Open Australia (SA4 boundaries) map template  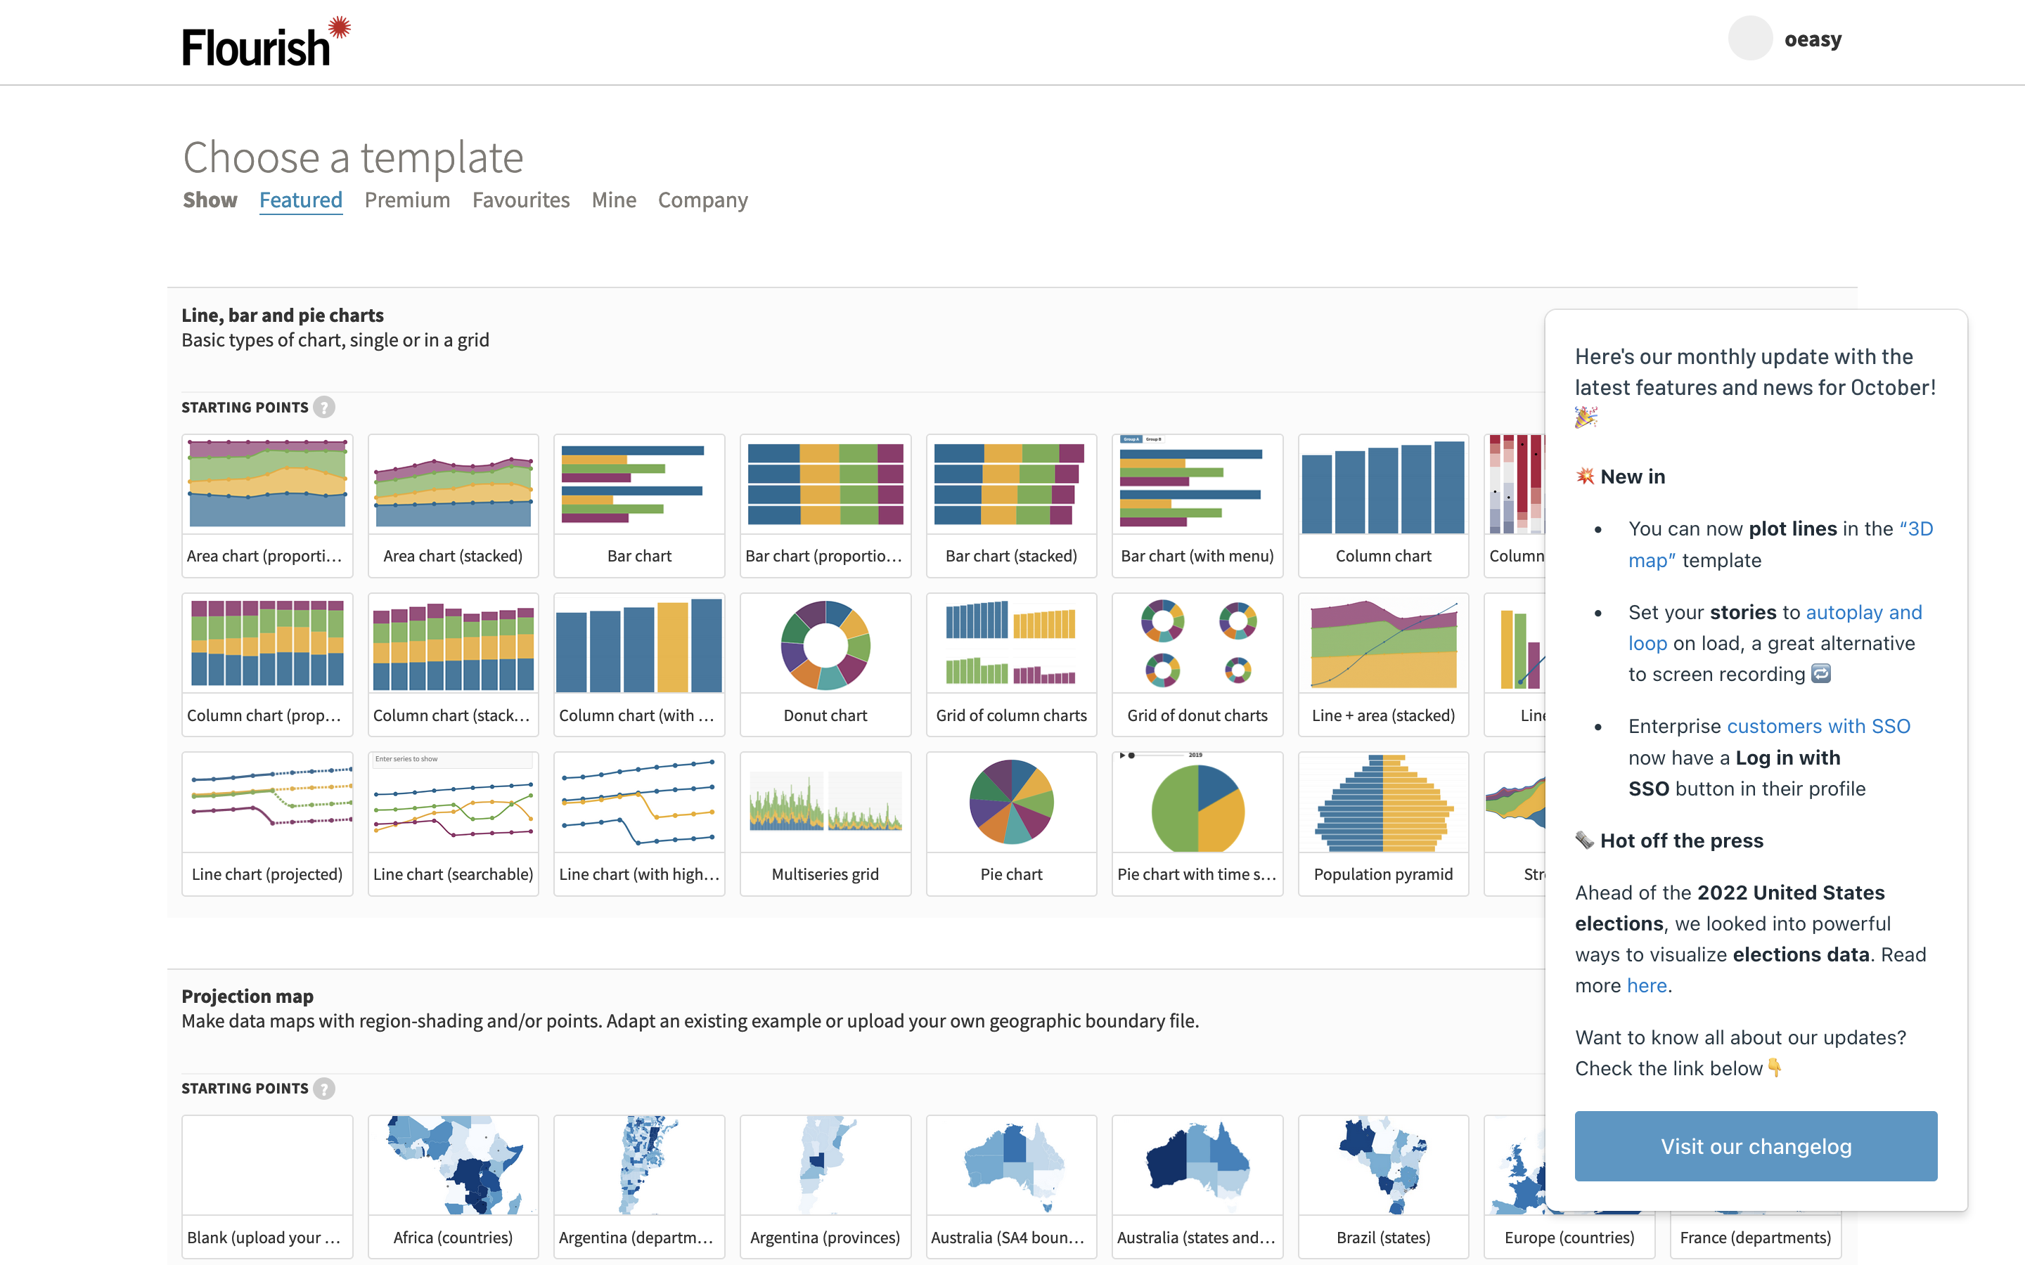(x=1011, y=1186)
